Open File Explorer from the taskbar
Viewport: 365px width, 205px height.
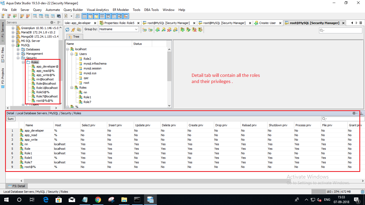coord(124,200)
